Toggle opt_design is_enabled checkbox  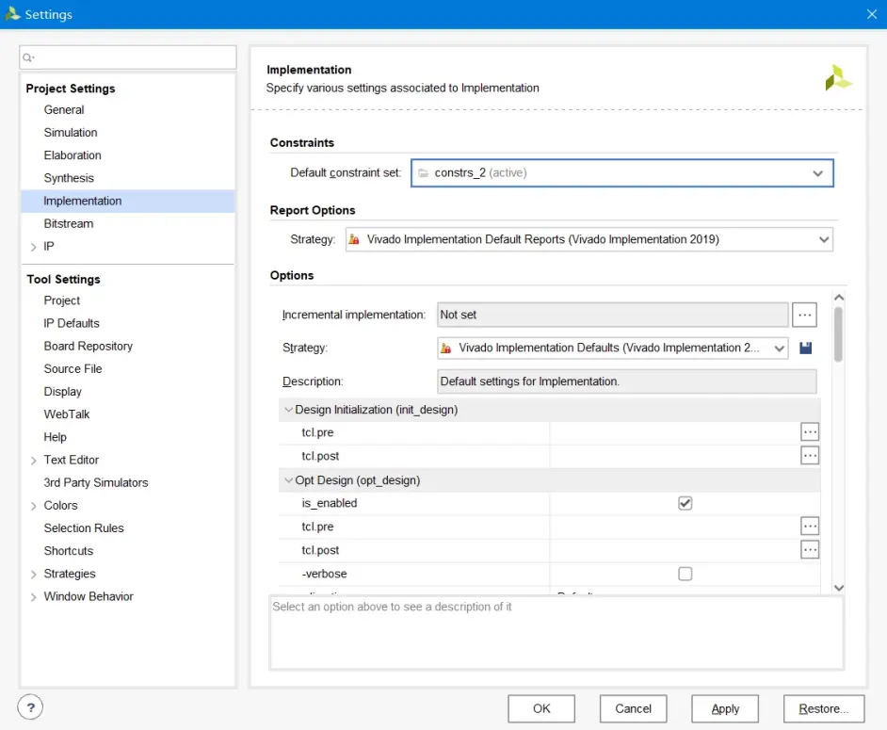pos(685,503)
